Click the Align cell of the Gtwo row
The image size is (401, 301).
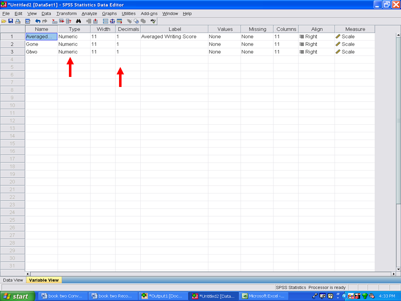(x=316, y=52)
